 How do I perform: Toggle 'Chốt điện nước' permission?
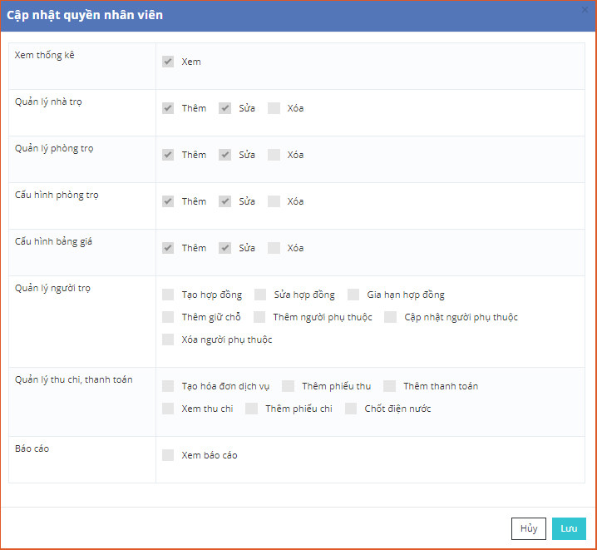(351, 409)
